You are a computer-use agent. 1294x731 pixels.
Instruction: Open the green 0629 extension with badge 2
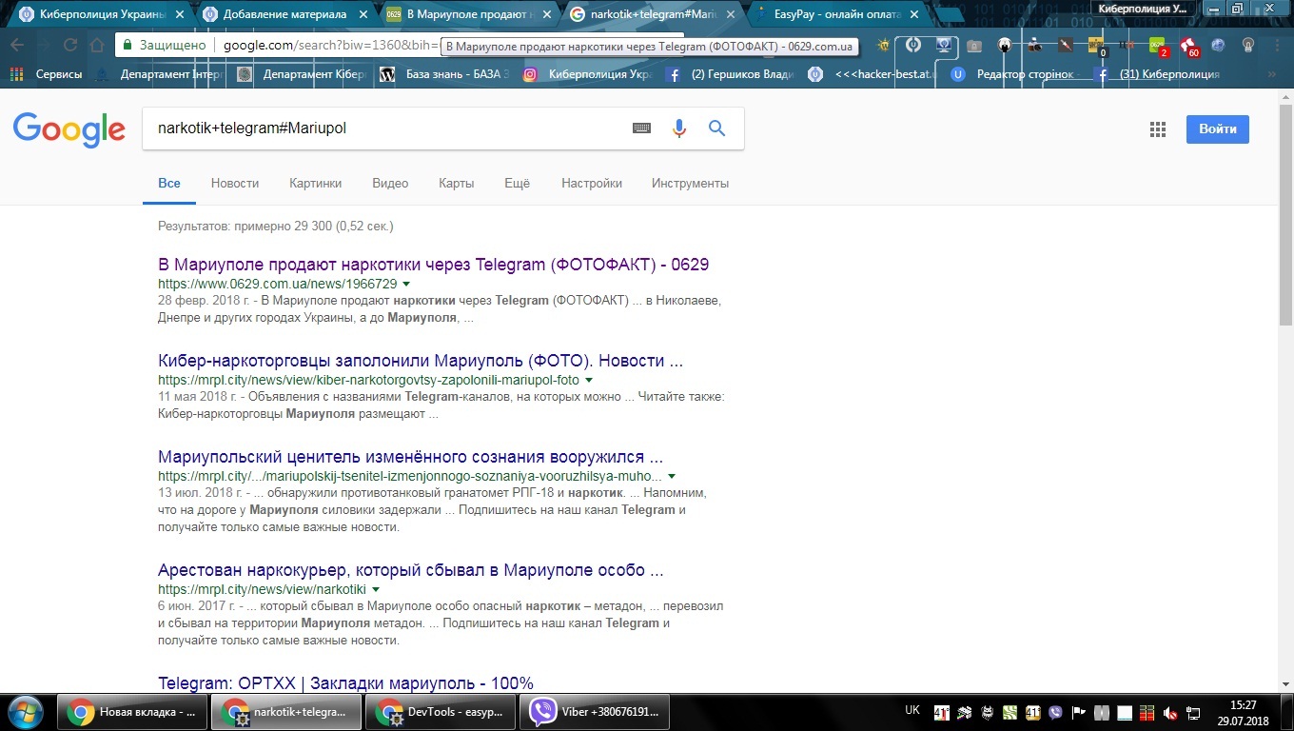(1158, 46)
